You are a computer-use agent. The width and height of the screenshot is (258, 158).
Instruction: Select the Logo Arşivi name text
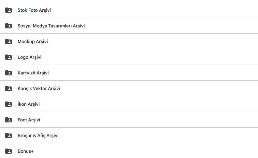(29, 57)
